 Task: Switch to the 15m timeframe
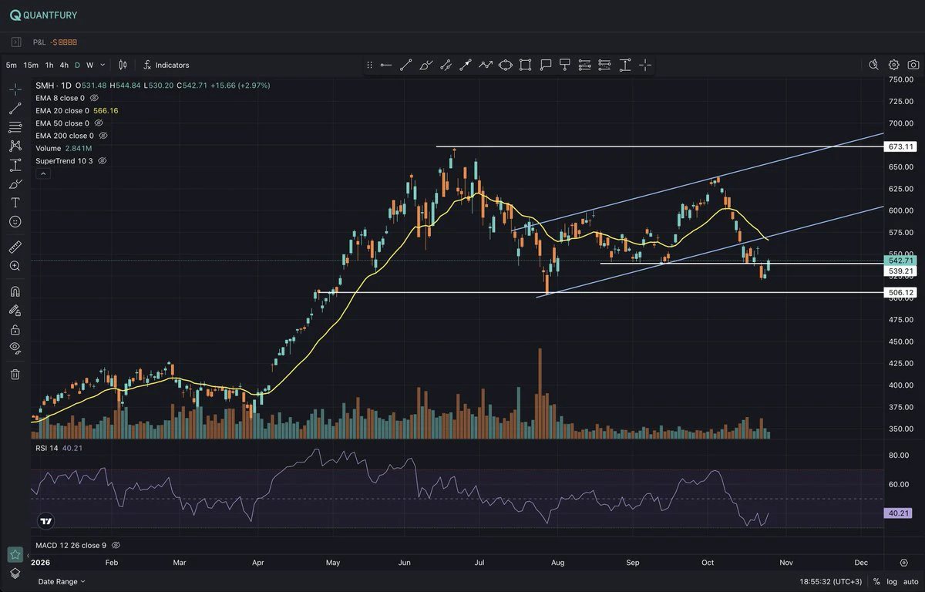[31, 66]
